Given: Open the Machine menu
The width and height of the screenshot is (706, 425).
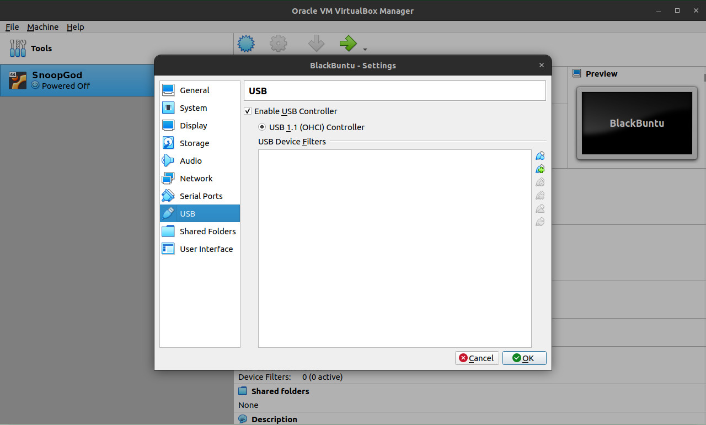Looking at the screenshot, I should tap(42, 27).
